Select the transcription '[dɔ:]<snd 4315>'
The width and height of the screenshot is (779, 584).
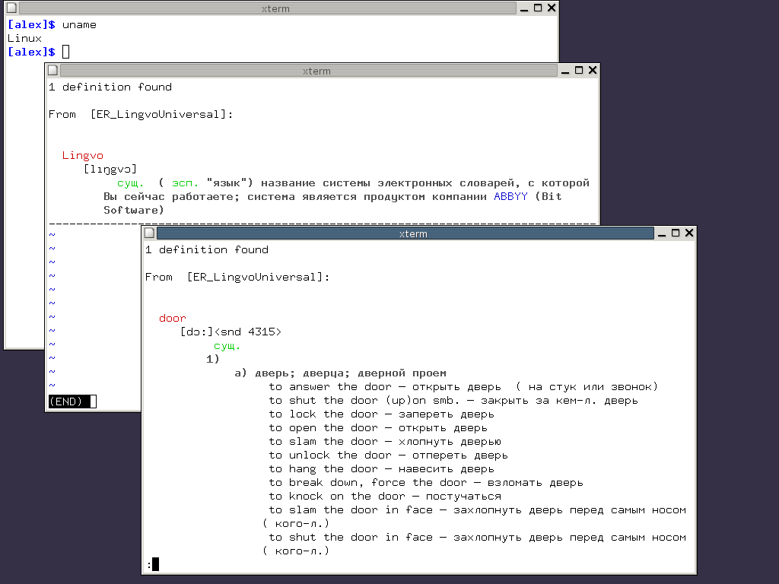tap(231, 332)
